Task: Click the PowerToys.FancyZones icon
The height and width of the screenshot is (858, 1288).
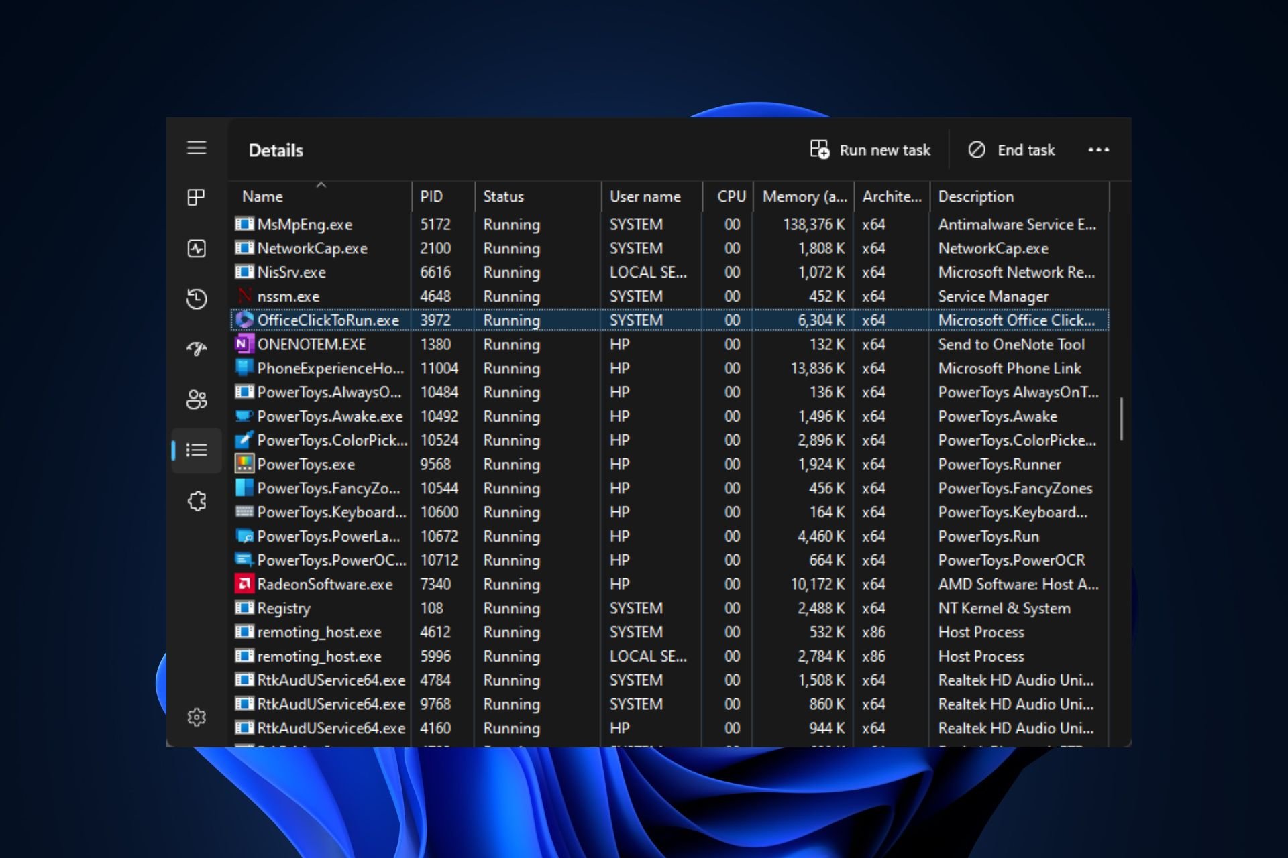Action: (x=244, y=488)
